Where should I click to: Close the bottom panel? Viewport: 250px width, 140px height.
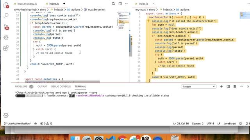click(248, 86)
